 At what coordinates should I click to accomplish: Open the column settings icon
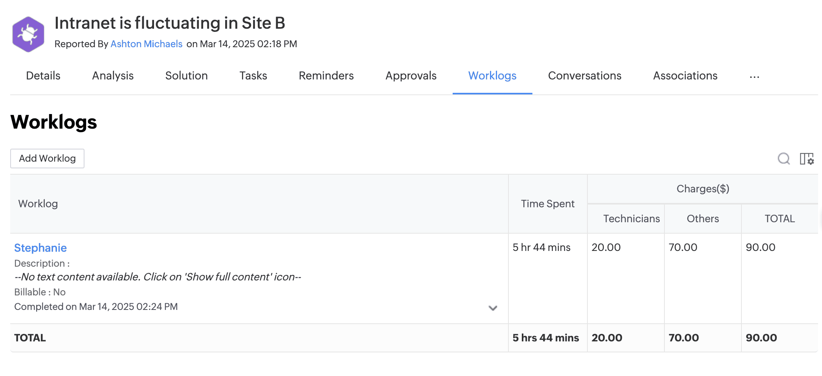pos(807,159)
